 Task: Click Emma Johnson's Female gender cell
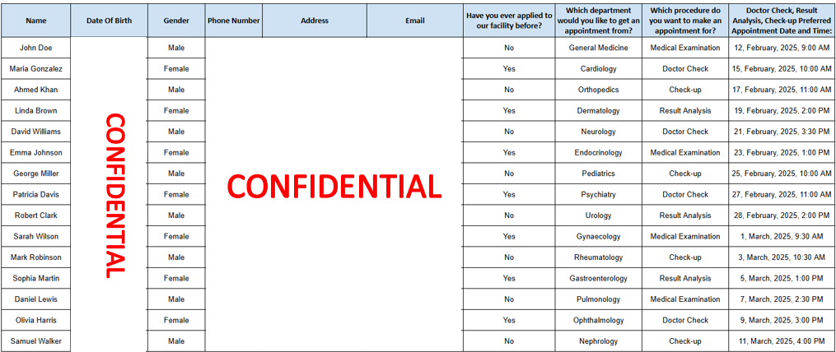tap(176, 152)
